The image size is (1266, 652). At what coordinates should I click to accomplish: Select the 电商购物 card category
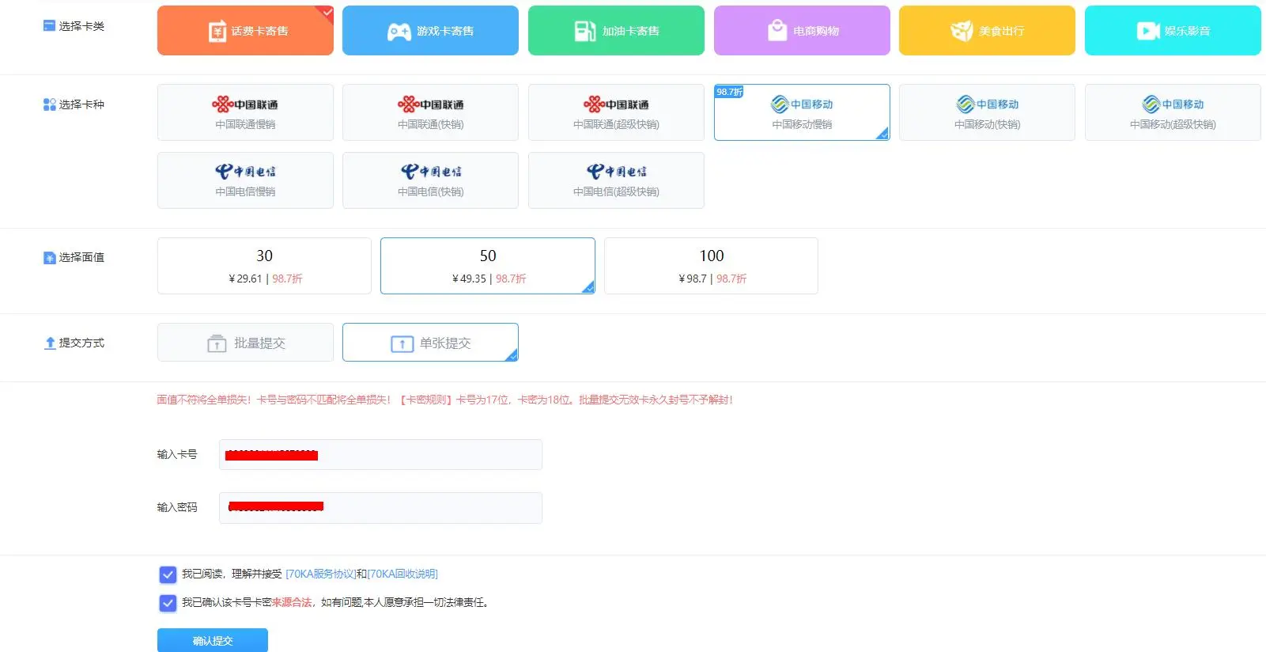(802, 31)
